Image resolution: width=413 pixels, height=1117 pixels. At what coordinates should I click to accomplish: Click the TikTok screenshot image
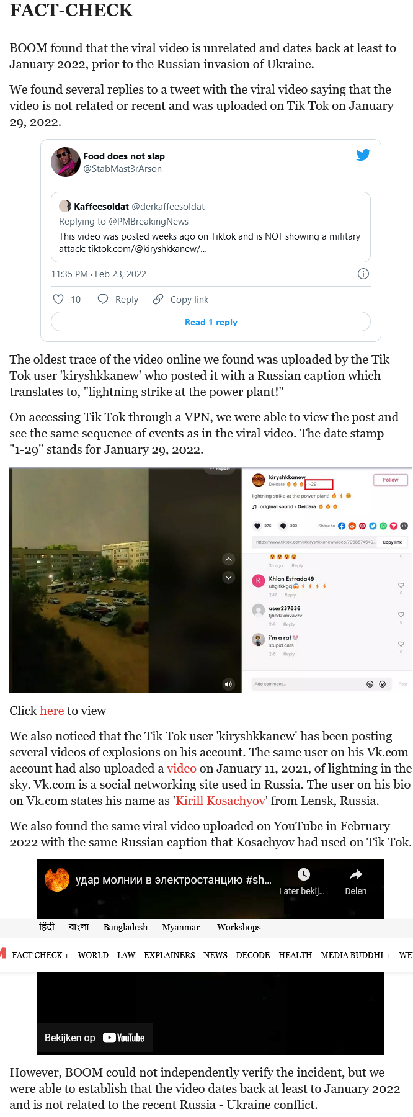point(211,580)
